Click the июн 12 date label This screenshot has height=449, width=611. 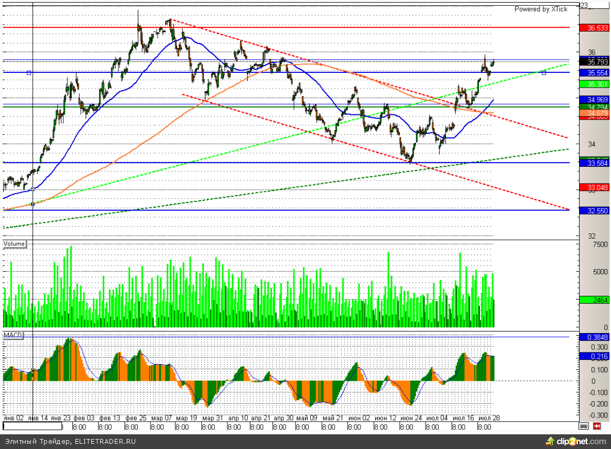point(385,418)
